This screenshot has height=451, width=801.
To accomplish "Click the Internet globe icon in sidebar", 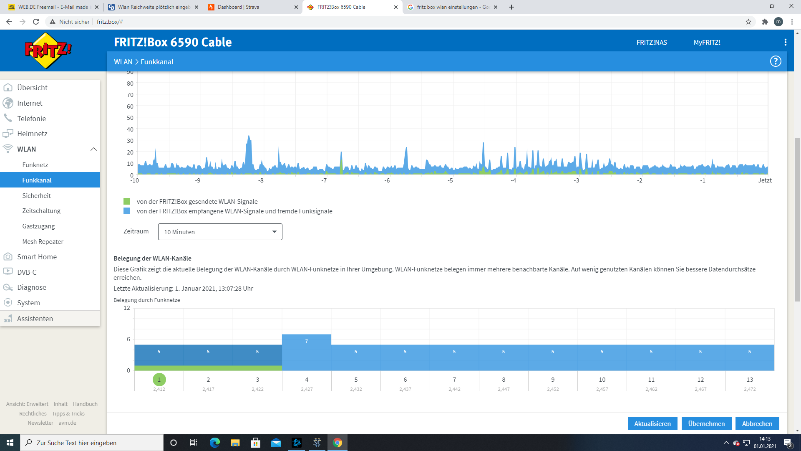I will pos(8,103).
